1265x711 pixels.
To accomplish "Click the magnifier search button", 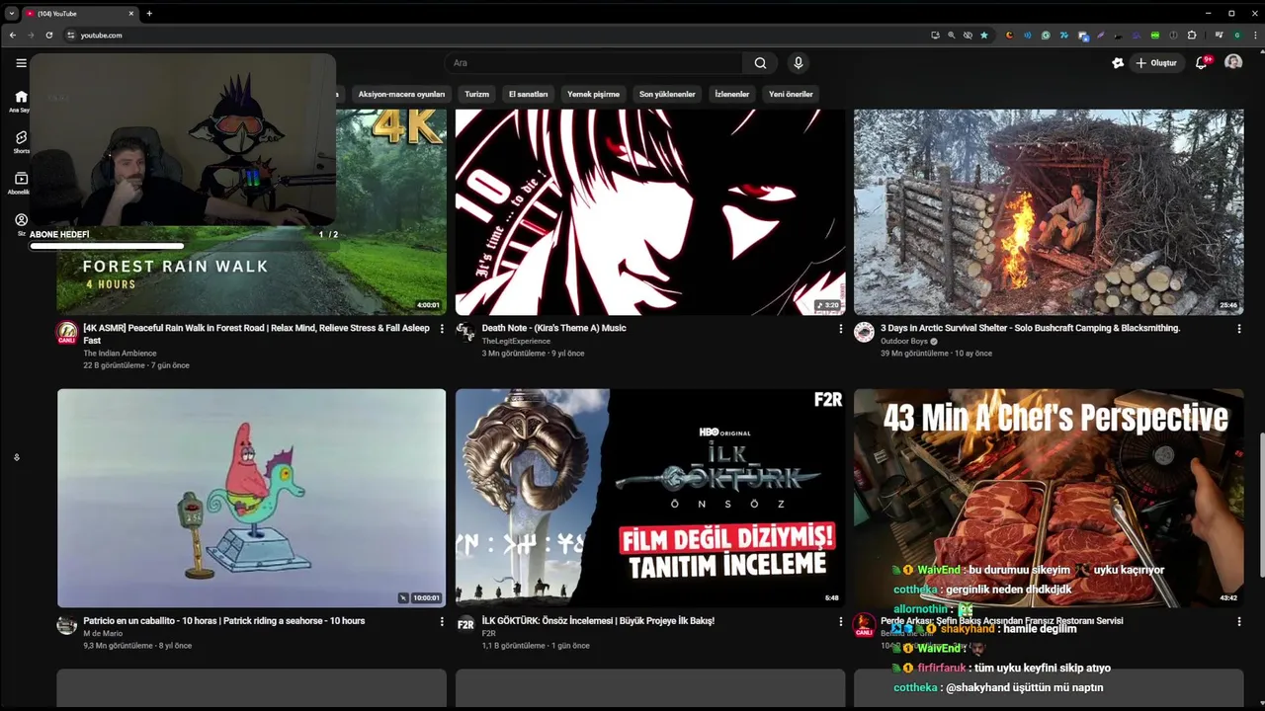I will pos(760,62).
